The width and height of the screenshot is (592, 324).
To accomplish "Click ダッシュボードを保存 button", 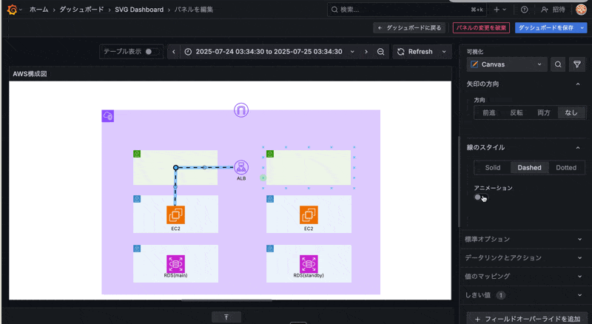I will click(546, 28).
